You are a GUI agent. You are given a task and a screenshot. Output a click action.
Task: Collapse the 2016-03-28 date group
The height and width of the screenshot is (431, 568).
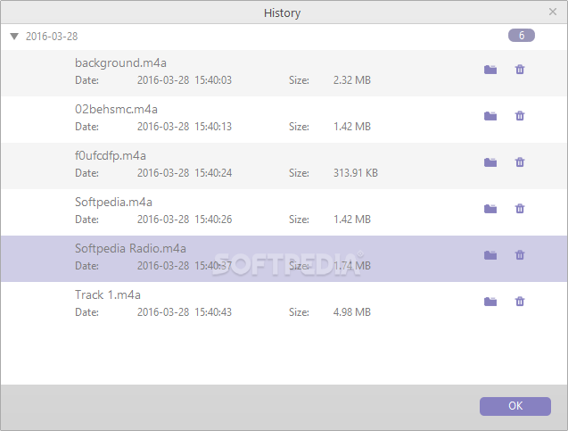click(14, 37)
